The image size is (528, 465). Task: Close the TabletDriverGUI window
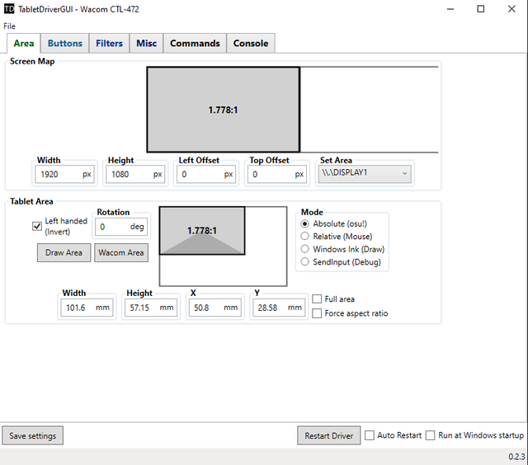coord(511,9)
